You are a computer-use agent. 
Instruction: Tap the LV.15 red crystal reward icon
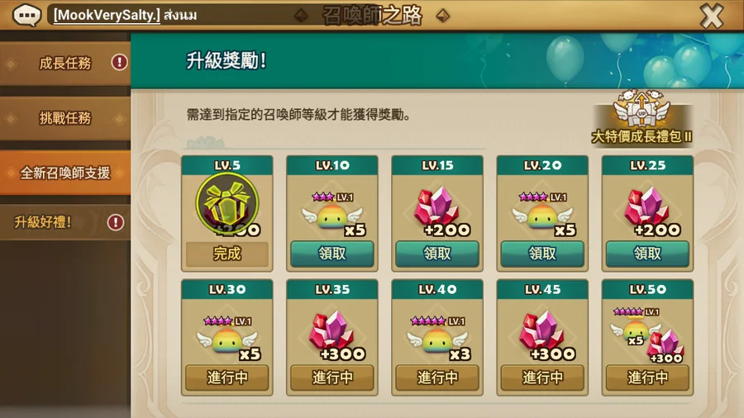pos(437,210)
